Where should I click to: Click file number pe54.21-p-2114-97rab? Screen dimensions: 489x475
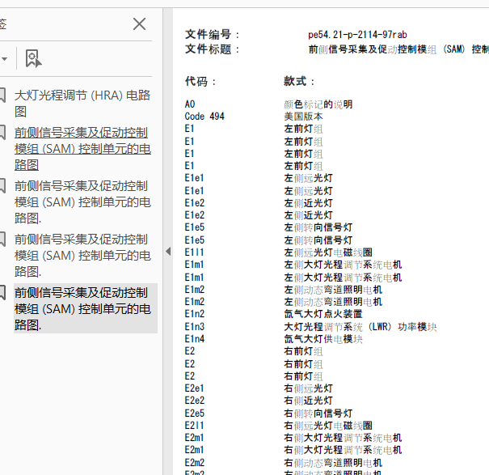click(x=357, y=34)
